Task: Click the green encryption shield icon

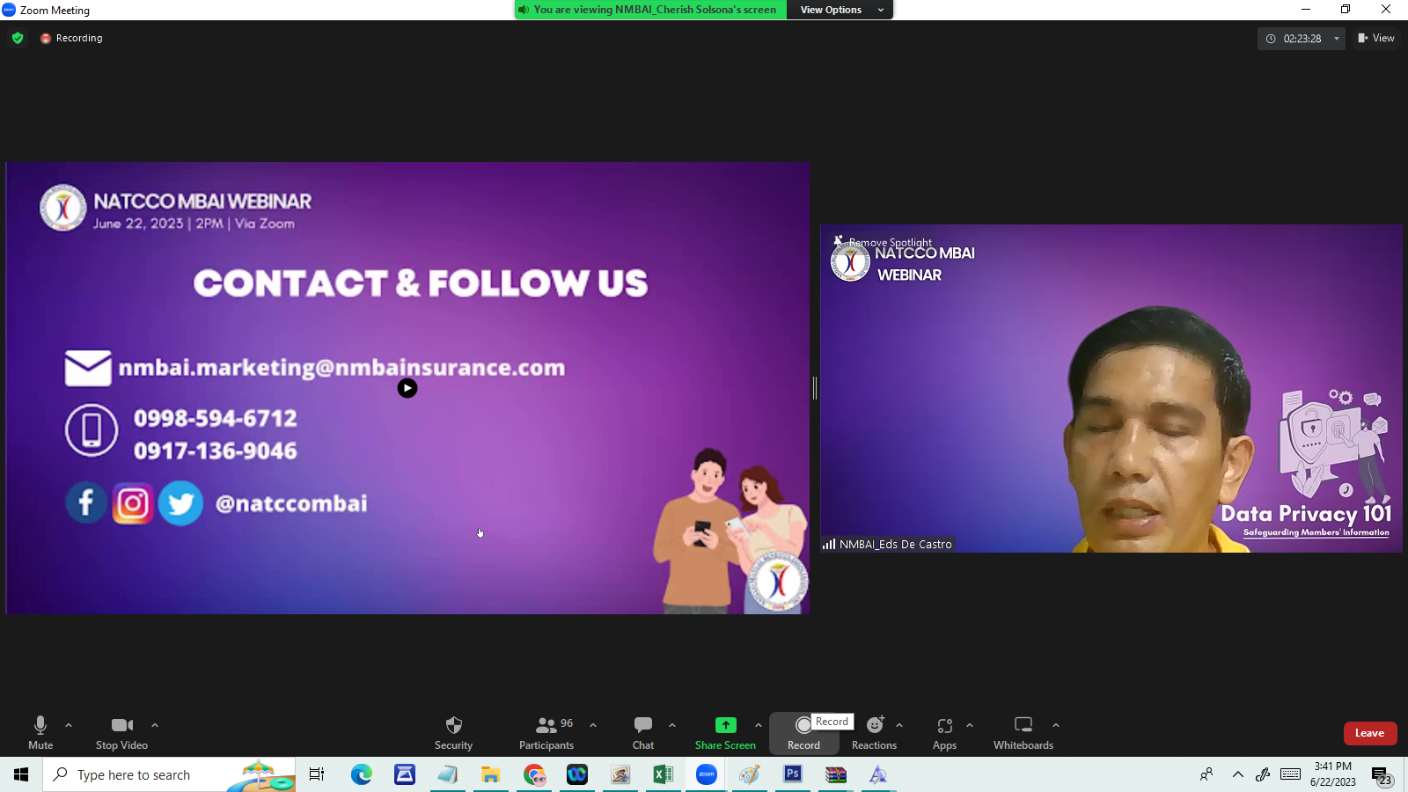Action: pos(18,38)
